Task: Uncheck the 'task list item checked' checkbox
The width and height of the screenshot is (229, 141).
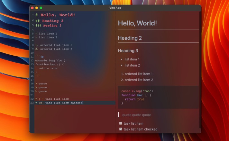Action: [x=121, y=129]
